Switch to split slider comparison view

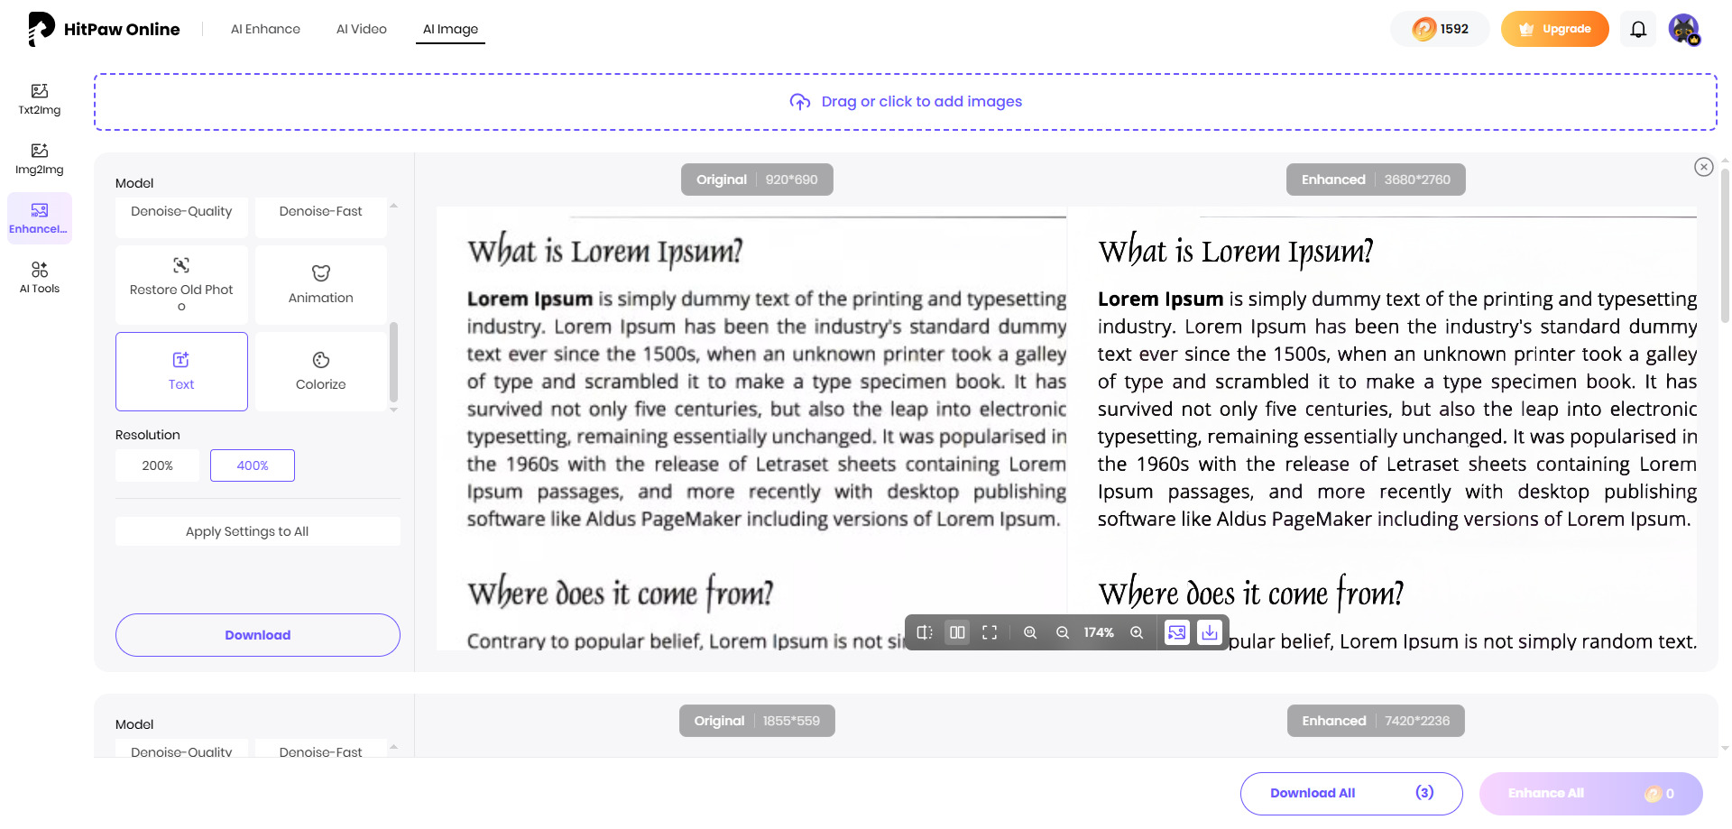[x=924, y=632]
